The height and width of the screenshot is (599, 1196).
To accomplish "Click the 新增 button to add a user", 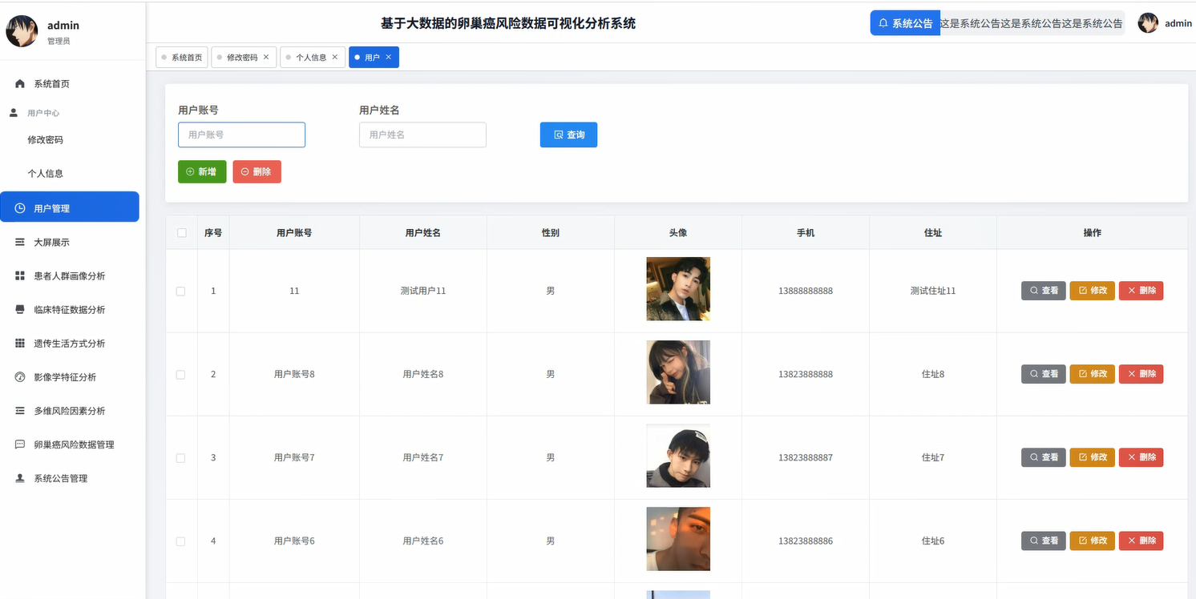I will (x=202, y=171).
